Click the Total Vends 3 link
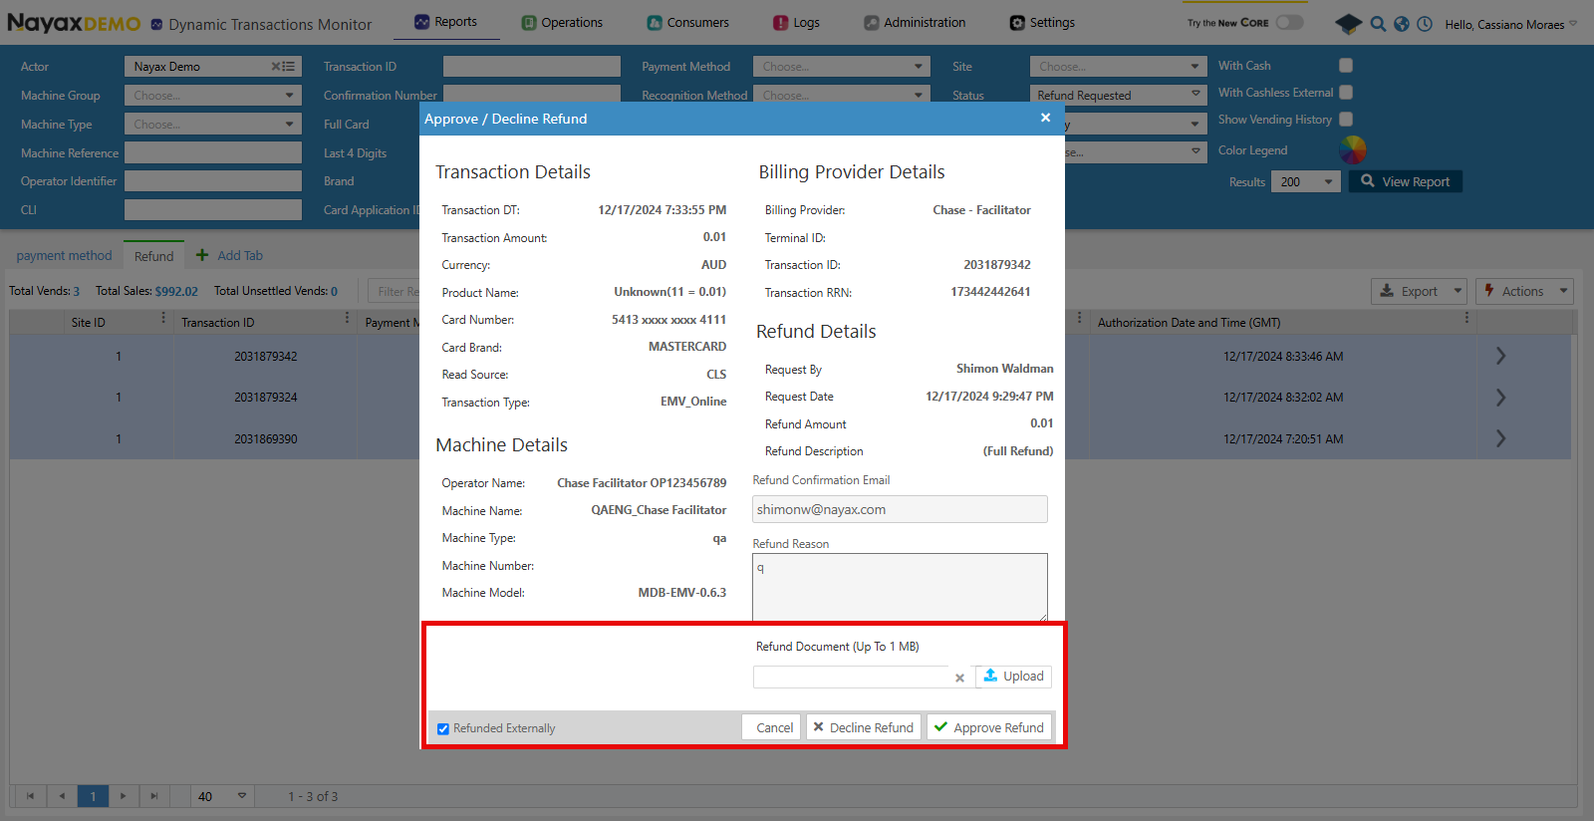Image resolution: width=1594 pixels, height=821 pixels. 77,292
